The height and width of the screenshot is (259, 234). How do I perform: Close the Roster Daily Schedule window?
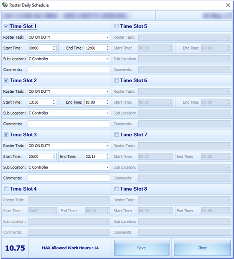228,5
